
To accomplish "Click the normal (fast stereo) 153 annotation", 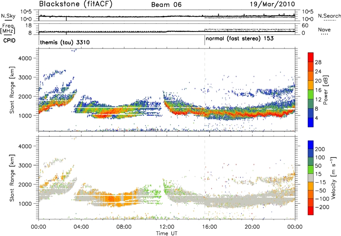I will pos(240,38).
